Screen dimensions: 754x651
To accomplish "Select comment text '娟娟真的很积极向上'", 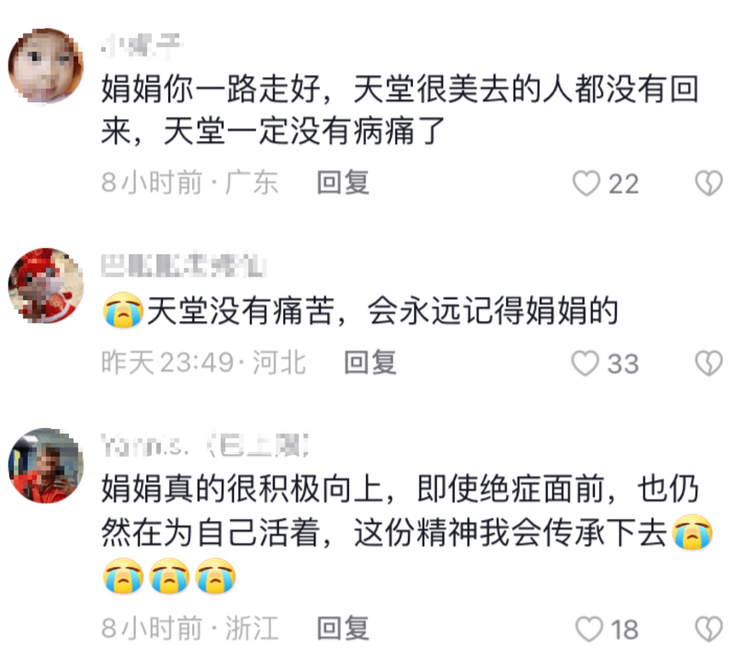I will (242, 489).
